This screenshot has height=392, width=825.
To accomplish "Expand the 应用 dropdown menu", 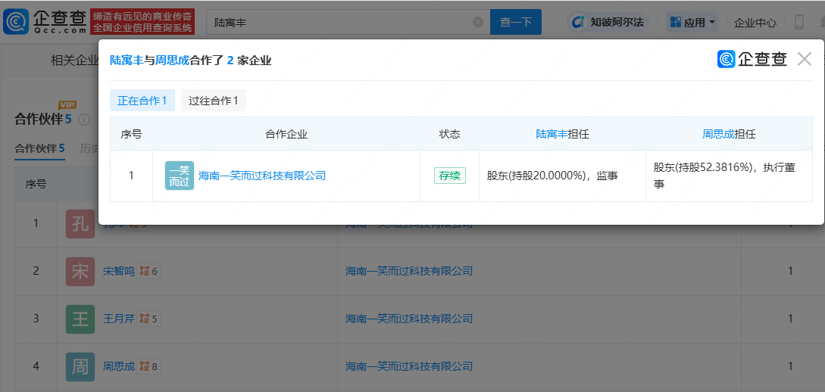I will pos(692,22).
